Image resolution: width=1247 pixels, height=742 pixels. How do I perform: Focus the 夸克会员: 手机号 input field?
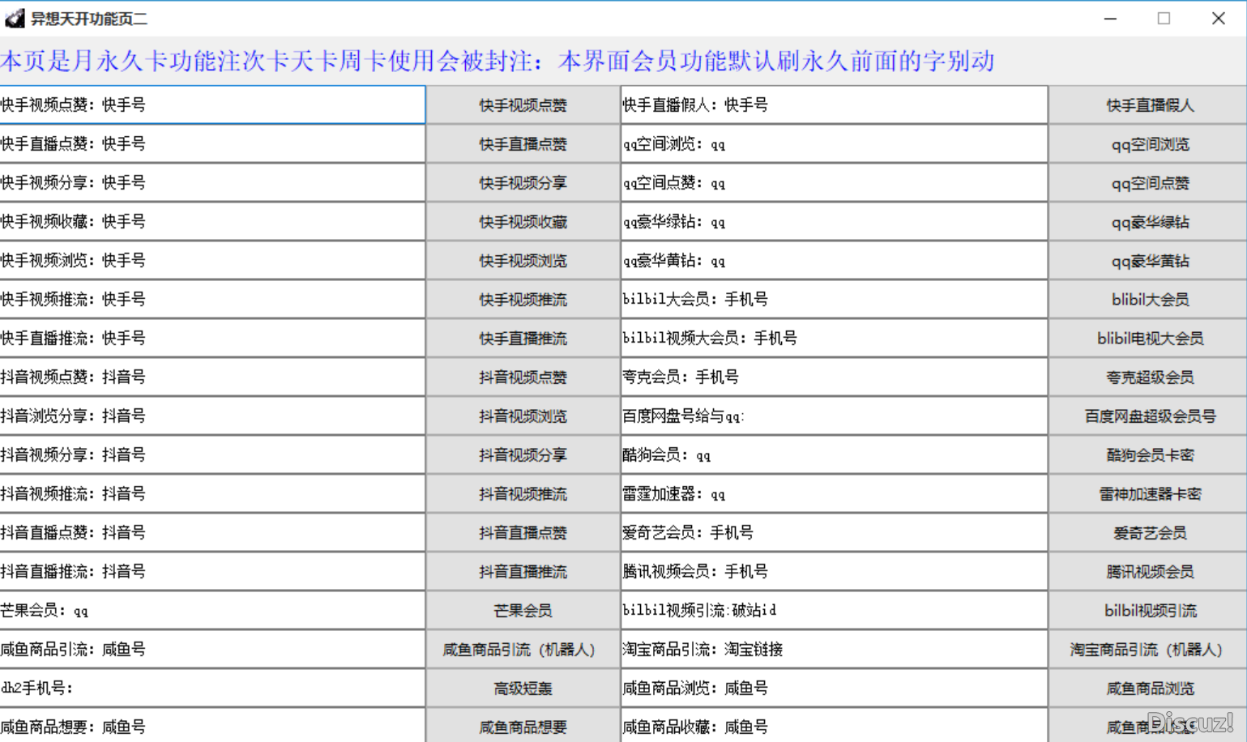point(834,377)
